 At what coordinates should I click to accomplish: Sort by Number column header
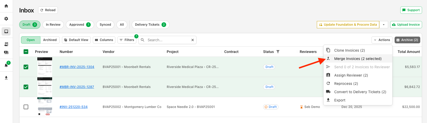[x=66, y=52]
